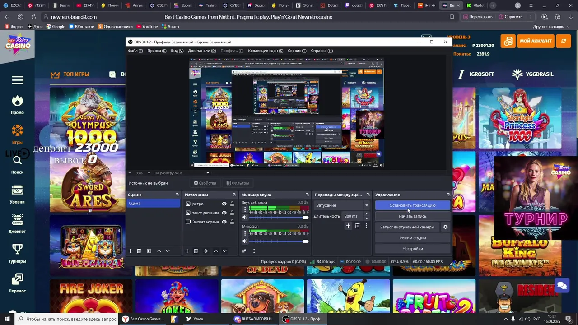
Task: Click Режим студии button
Action: [x=413, y=238]
